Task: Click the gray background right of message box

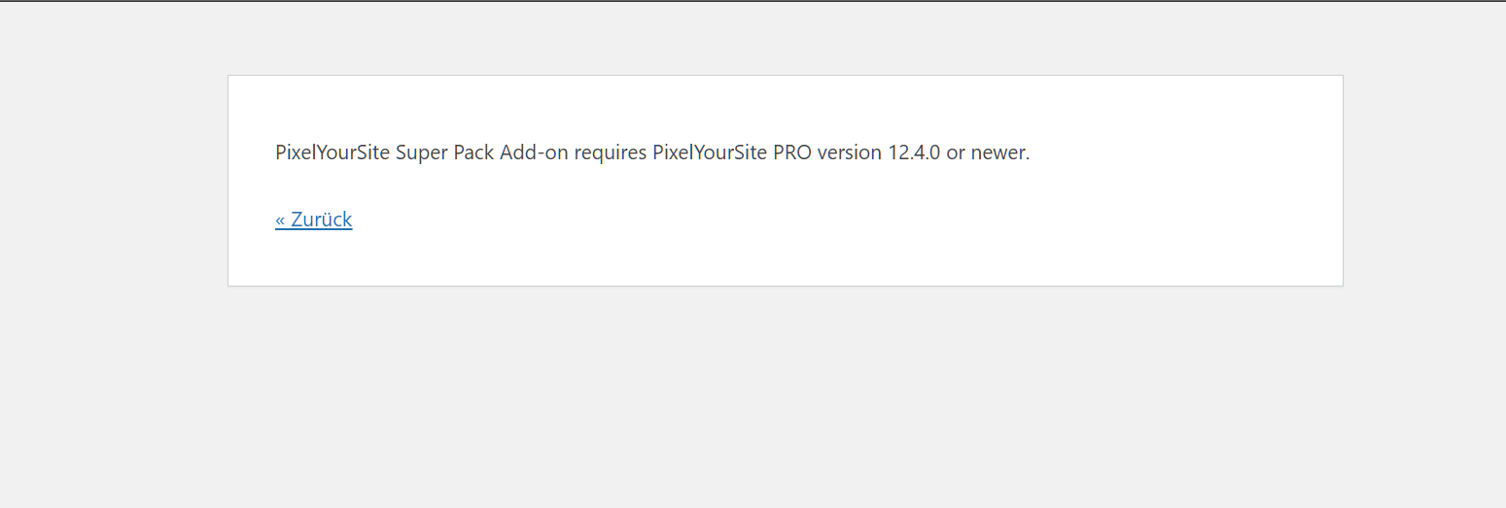Action: [x=1424, y=185]
